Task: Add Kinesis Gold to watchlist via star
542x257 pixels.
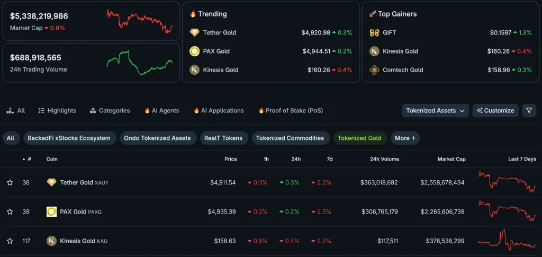Action: coord(10,241)
